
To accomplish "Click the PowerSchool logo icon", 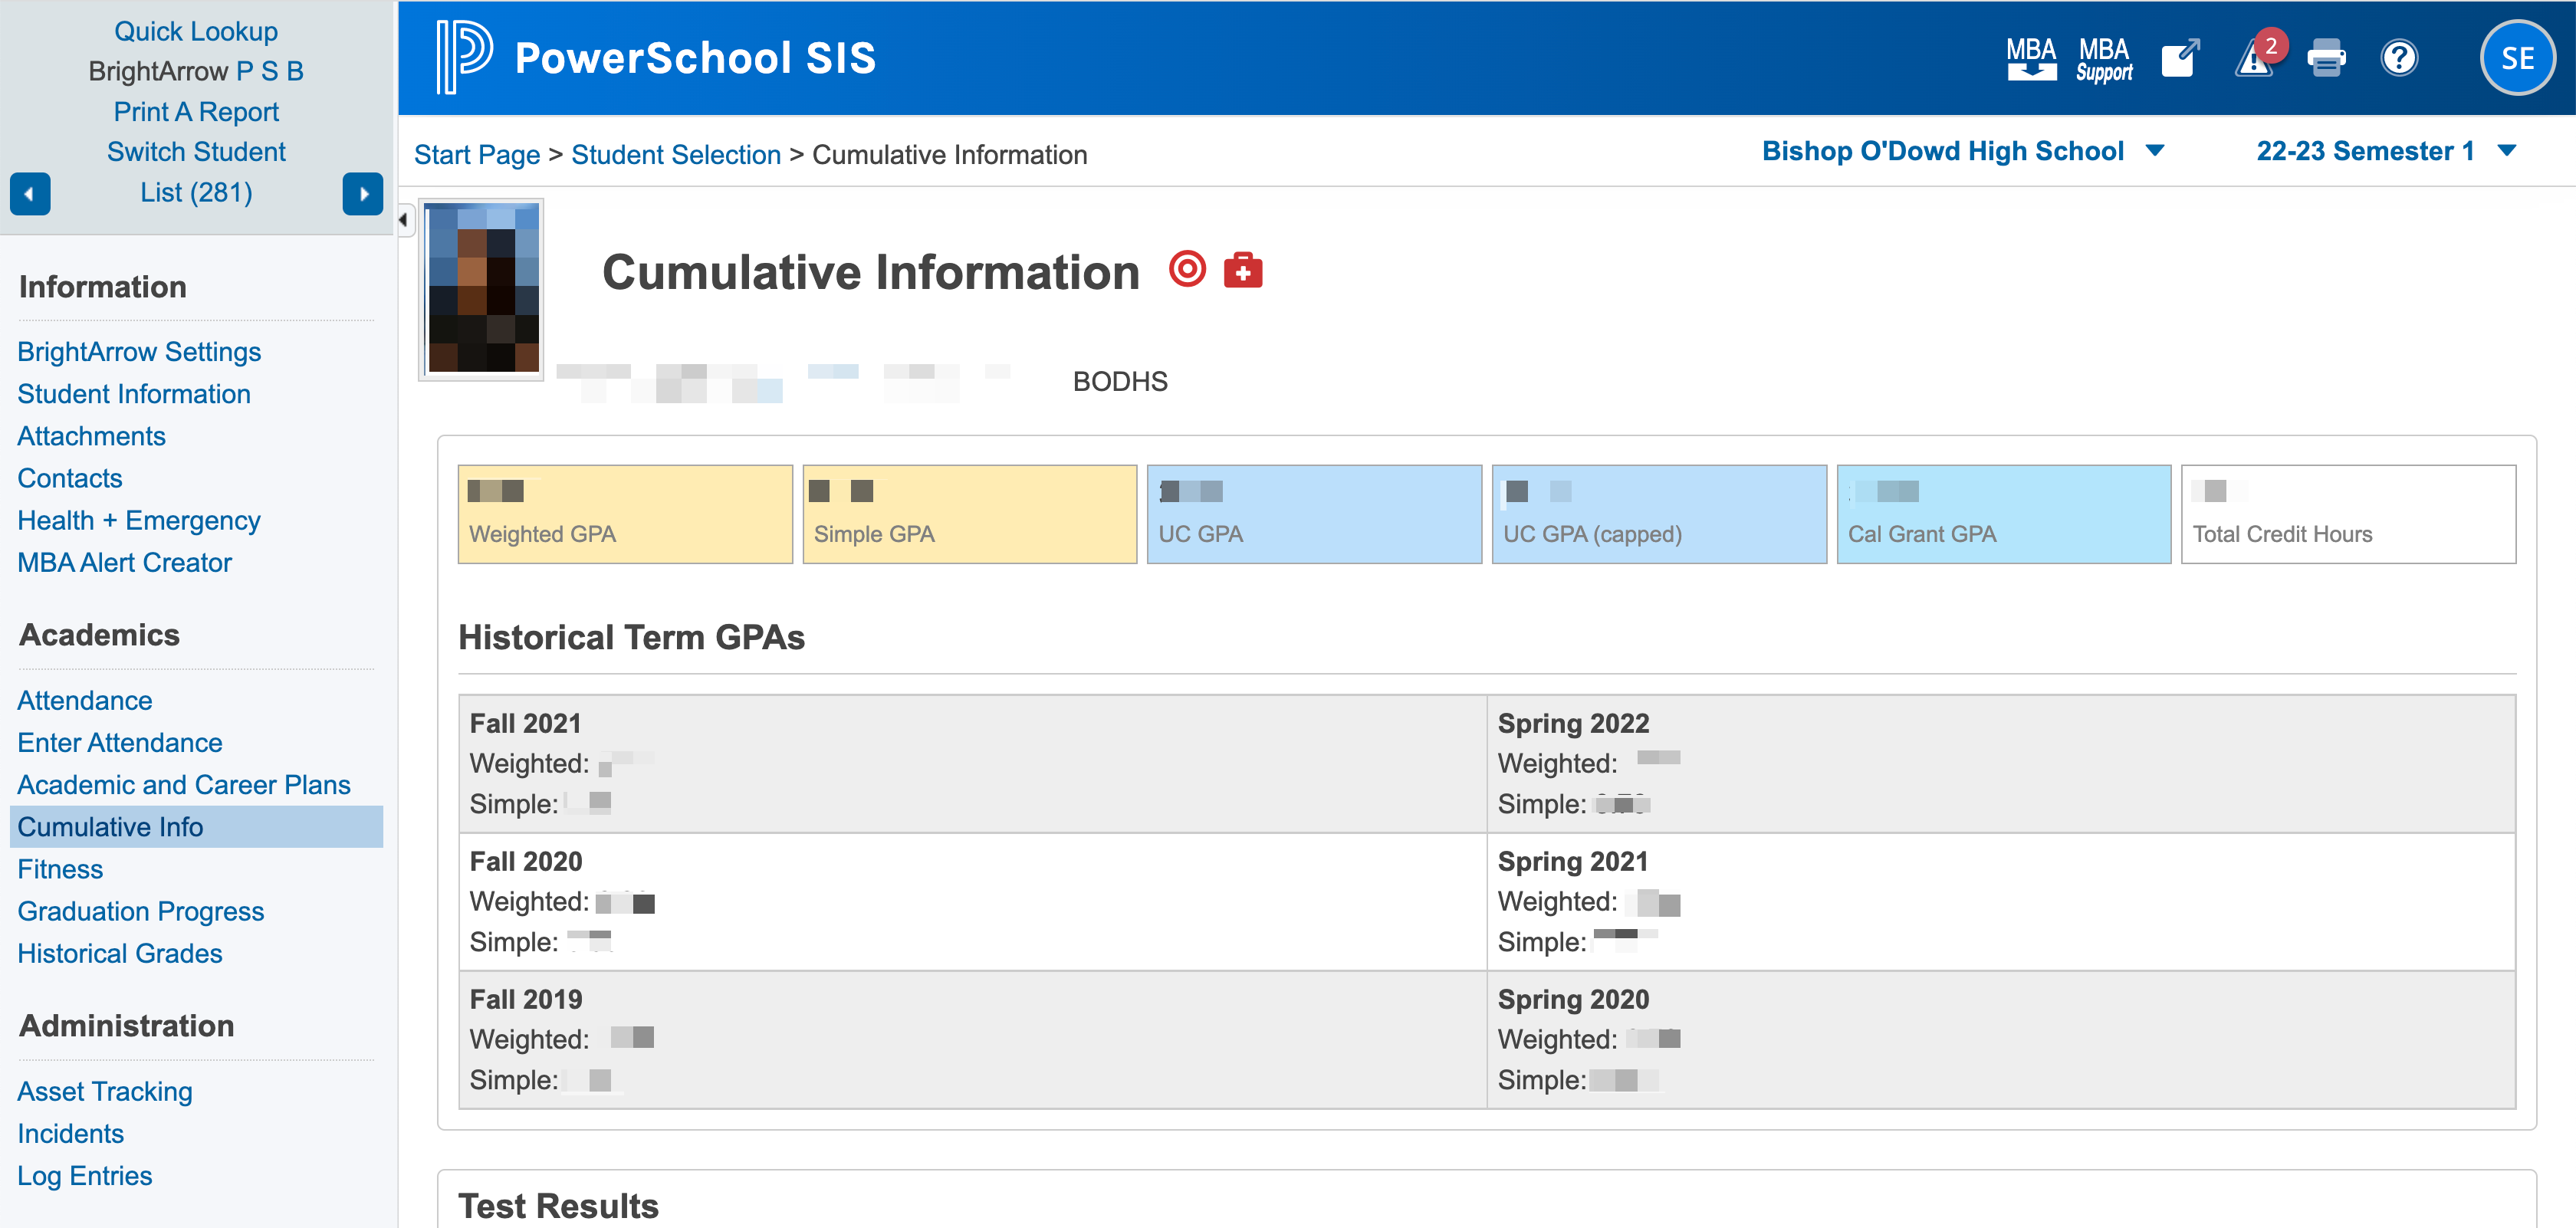I will tap(463, 57).
